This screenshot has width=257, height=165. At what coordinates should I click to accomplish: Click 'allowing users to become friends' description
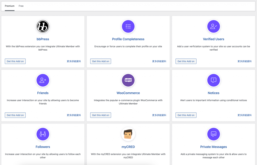tap(43, 102)
